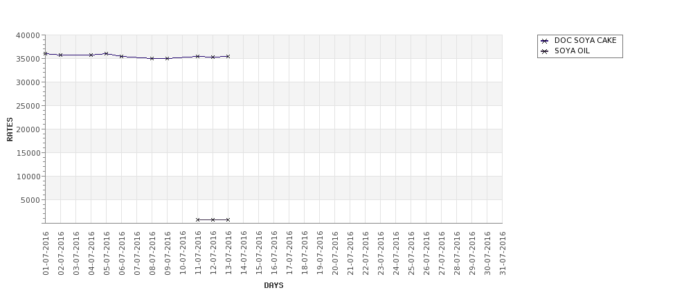Click the 40000 rate axis label
This screenshot has height=297, width=675.
point(28,35)
